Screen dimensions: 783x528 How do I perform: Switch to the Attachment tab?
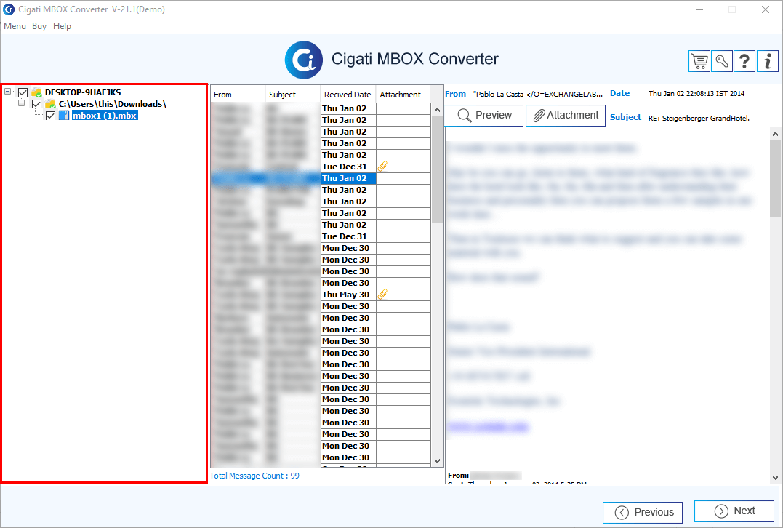(x=566, y=116)
